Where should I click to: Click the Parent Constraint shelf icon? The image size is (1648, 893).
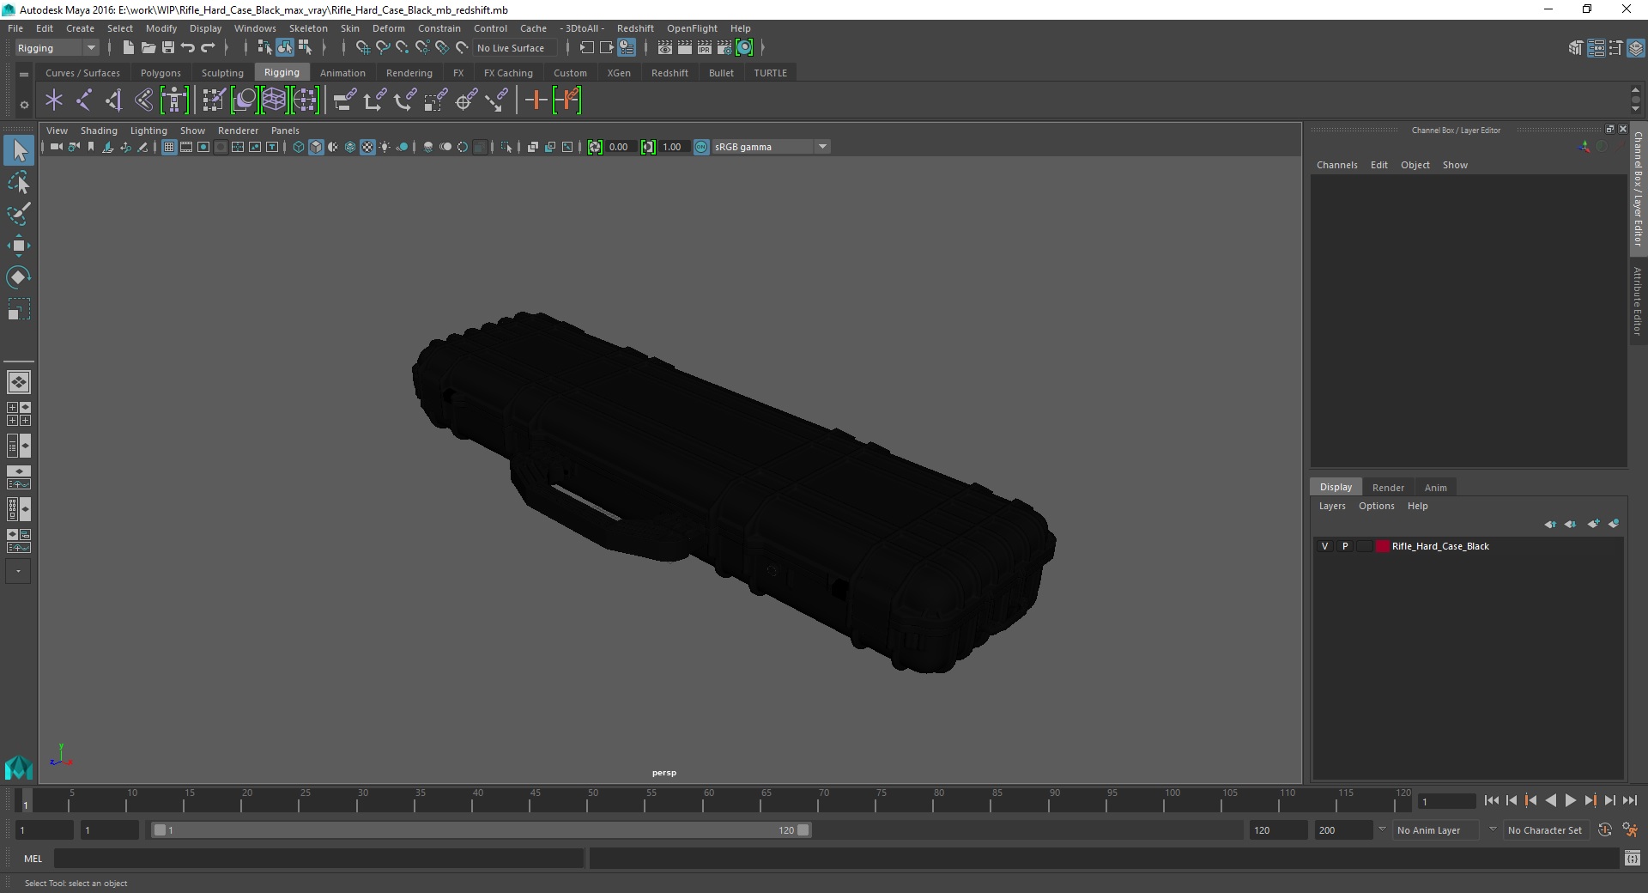(x=345, y=100)
